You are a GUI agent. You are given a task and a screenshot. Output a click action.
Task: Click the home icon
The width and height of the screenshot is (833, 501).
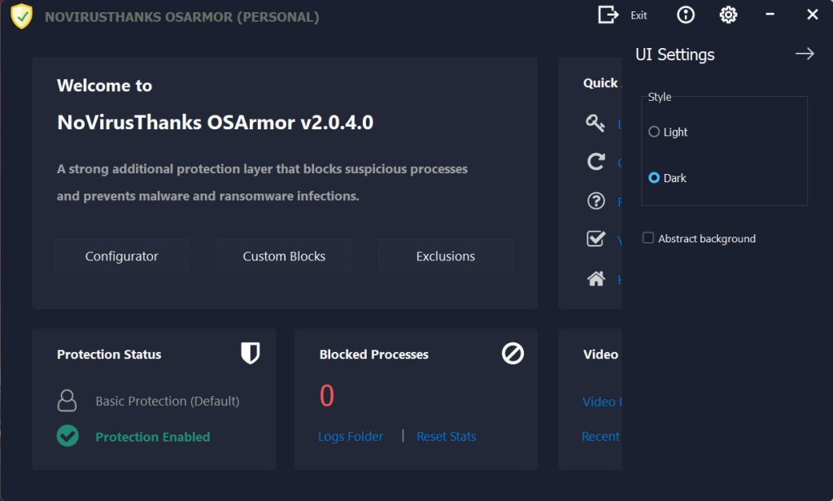(595, 278)
